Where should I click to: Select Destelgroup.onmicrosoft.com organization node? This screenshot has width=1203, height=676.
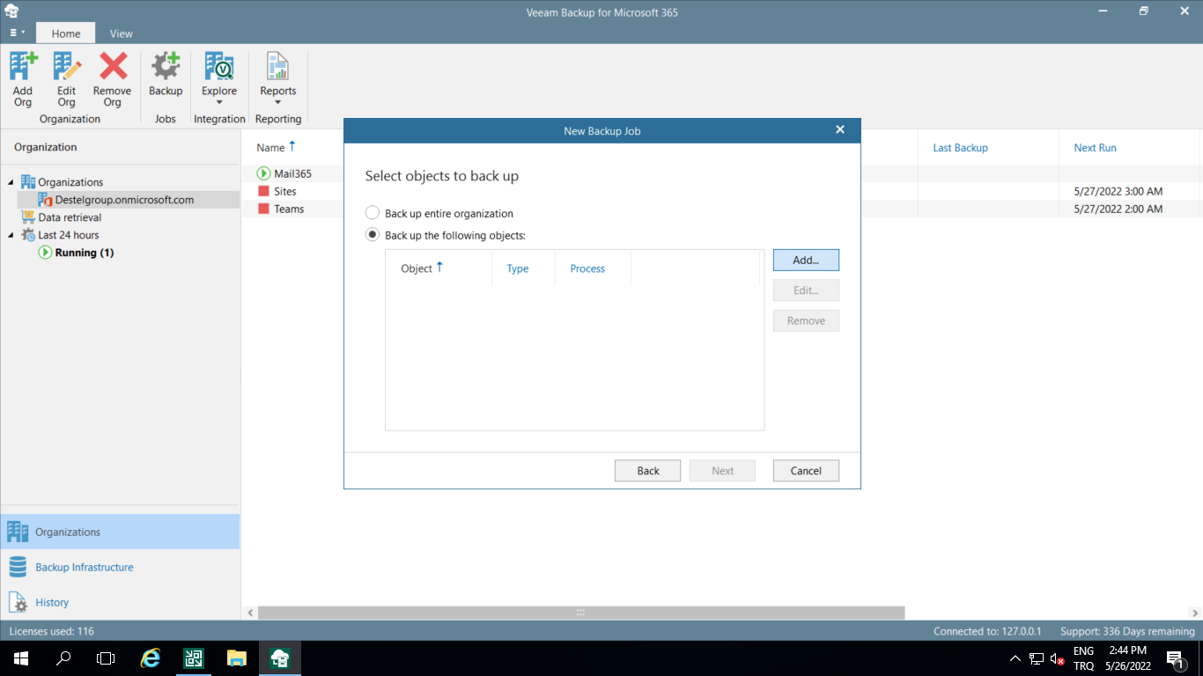pyautogui.click(x=124, y=200)
